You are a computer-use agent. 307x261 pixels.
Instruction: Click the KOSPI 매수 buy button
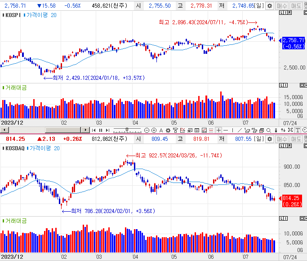(x=282, y=6)
